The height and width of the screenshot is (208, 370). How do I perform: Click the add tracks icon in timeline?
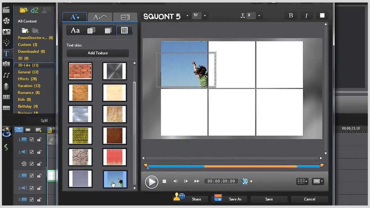click(x=38, y=130)
